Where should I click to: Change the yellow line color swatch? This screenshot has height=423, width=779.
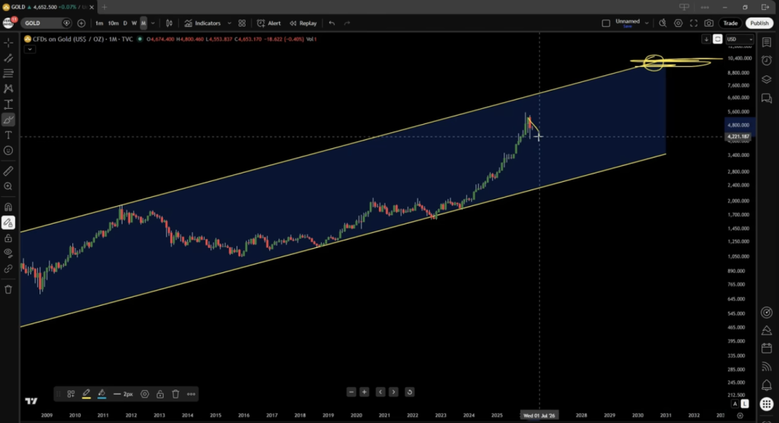[86, 394]
